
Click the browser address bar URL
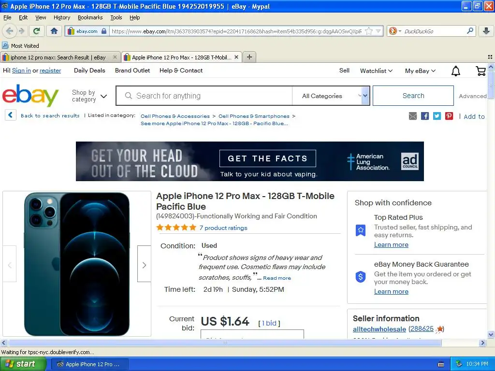237,31
